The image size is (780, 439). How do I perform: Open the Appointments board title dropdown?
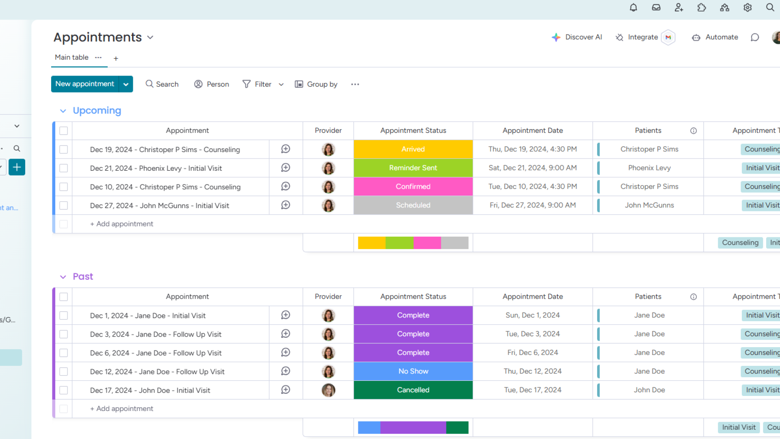(x=150, y=37)
